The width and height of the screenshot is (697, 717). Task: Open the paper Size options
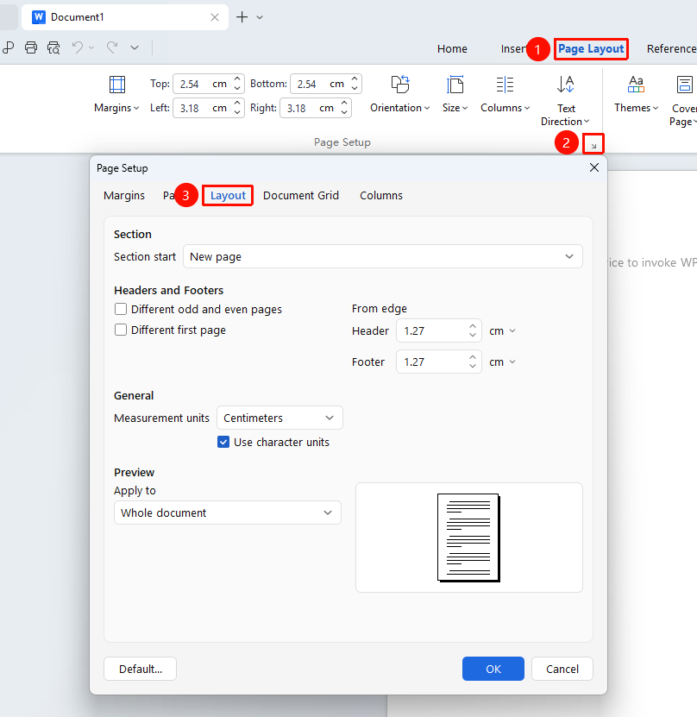(455, 95)
